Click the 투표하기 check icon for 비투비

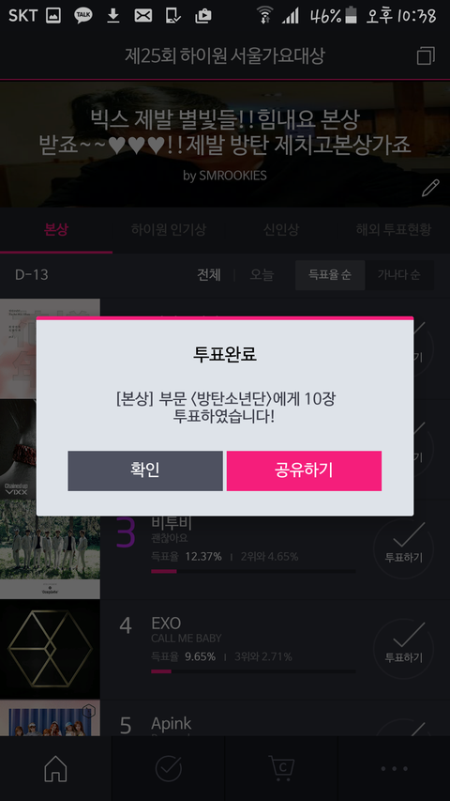click(x=403, y=548)
